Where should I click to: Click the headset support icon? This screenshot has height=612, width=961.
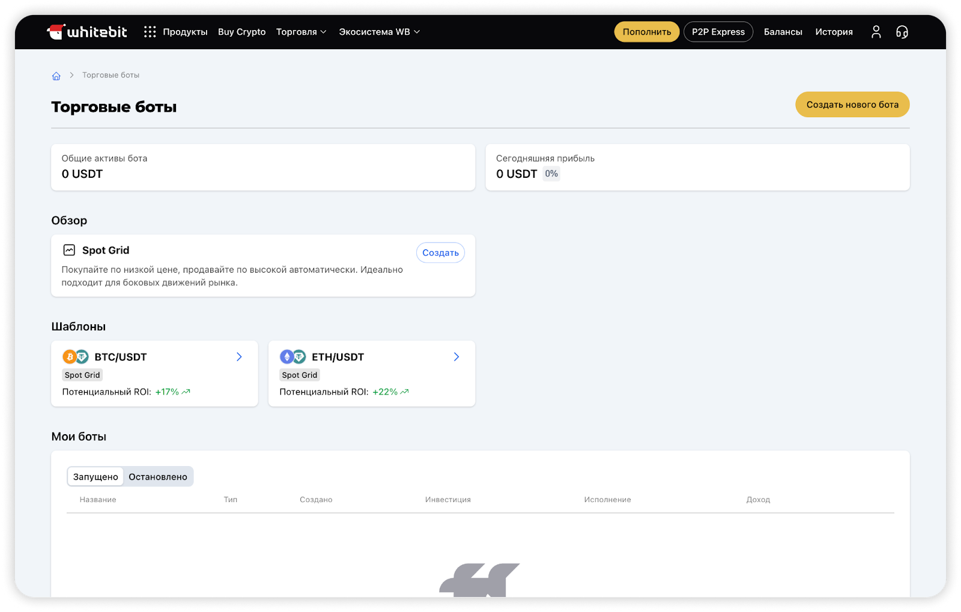coord(902,32)
